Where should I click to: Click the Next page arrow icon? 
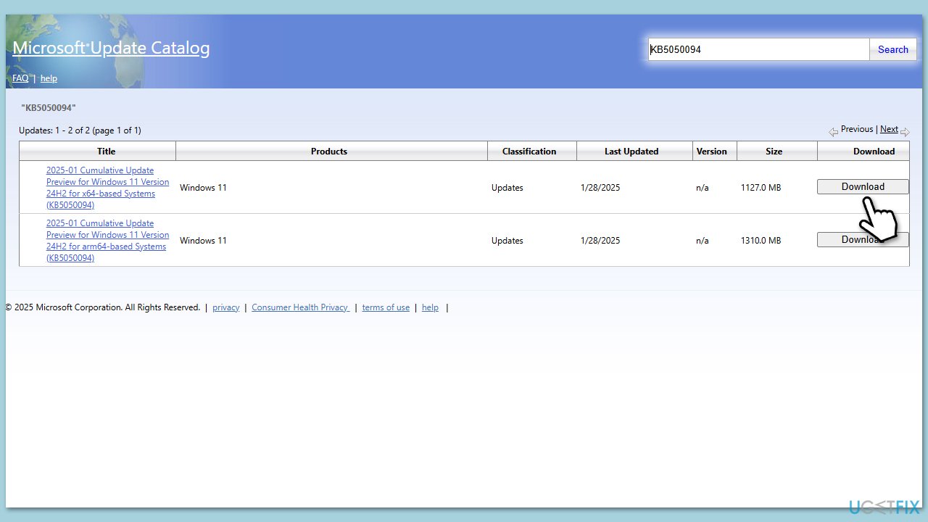click(905, 132)
